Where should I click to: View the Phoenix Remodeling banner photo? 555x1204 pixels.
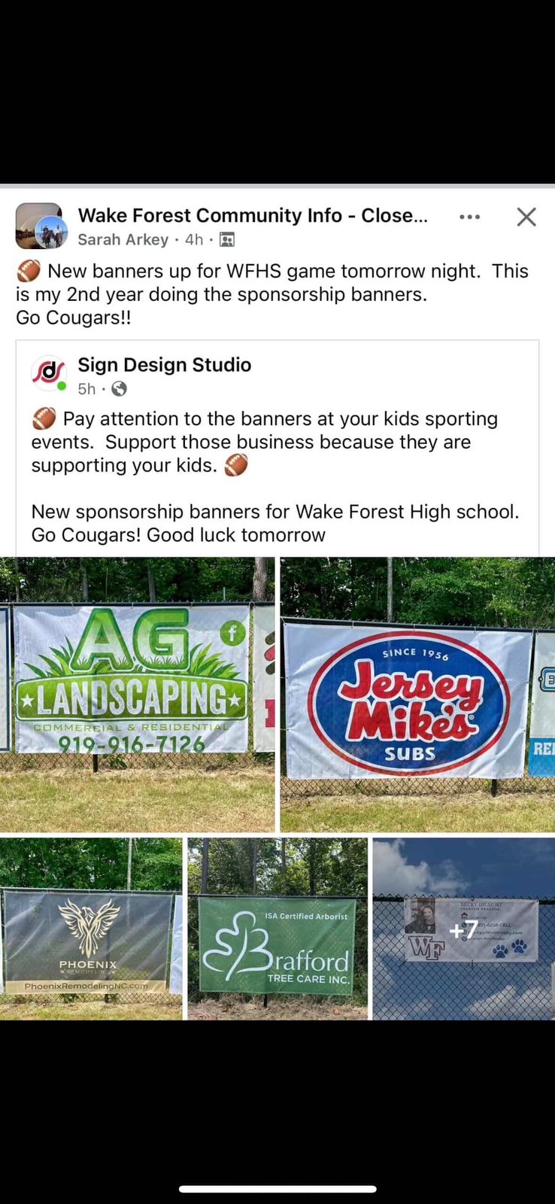(x=91, y=929)
